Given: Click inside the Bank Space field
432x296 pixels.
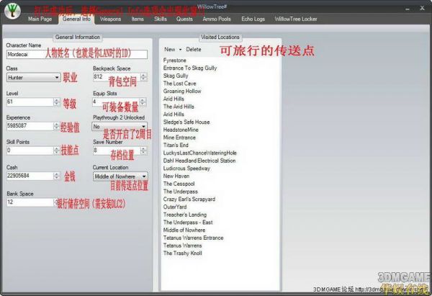Looking at the screenshot, I should (x=29, y=202).
